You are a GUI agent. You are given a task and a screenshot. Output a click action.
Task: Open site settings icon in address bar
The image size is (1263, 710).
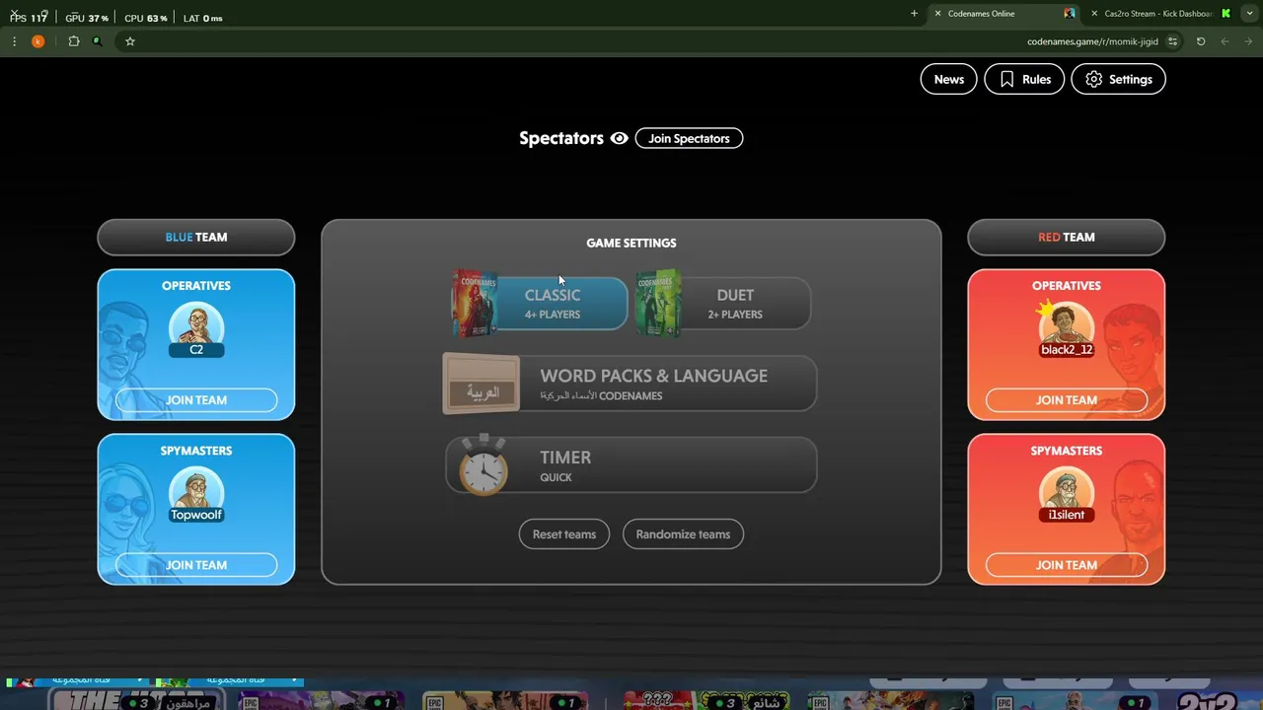tap(1172, 41)
